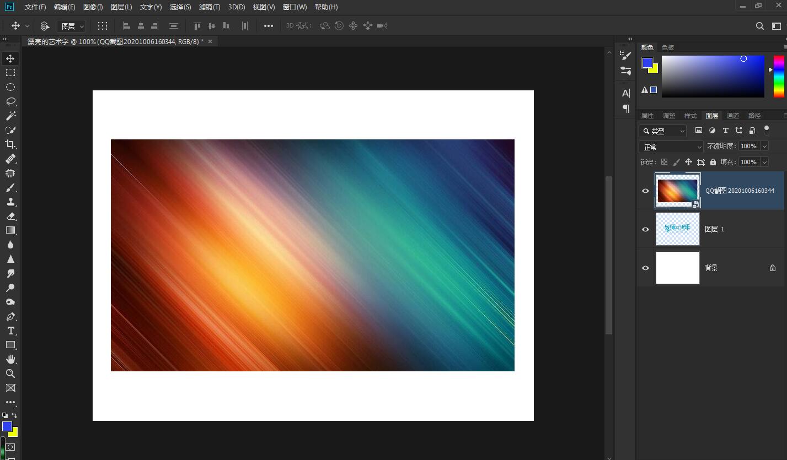
Task: Select the Horizontal Type tool
Action: pos(10,331)
